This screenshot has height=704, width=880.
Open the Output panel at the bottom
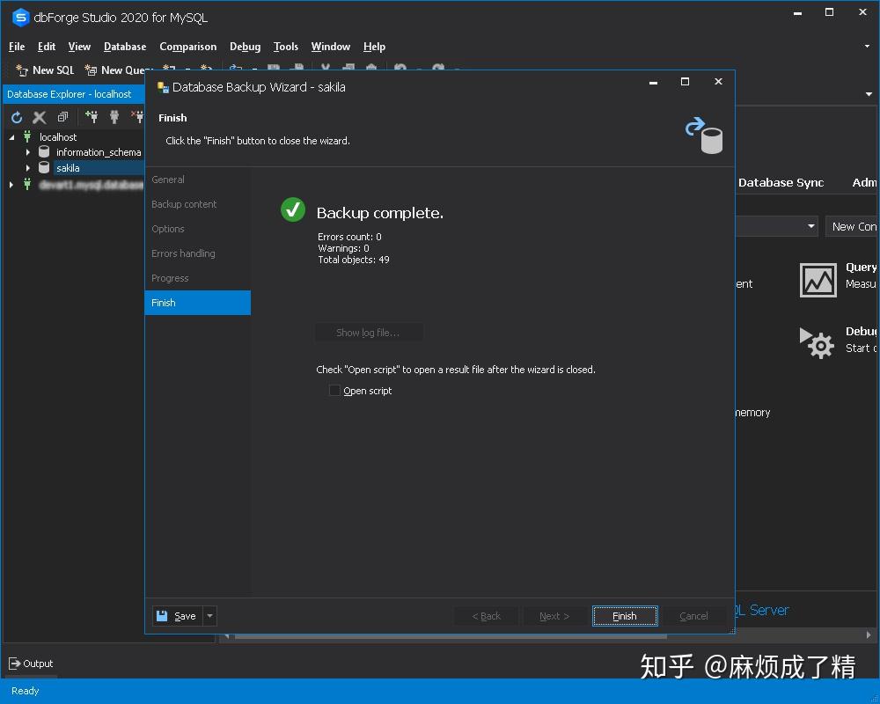pos(31,664)
